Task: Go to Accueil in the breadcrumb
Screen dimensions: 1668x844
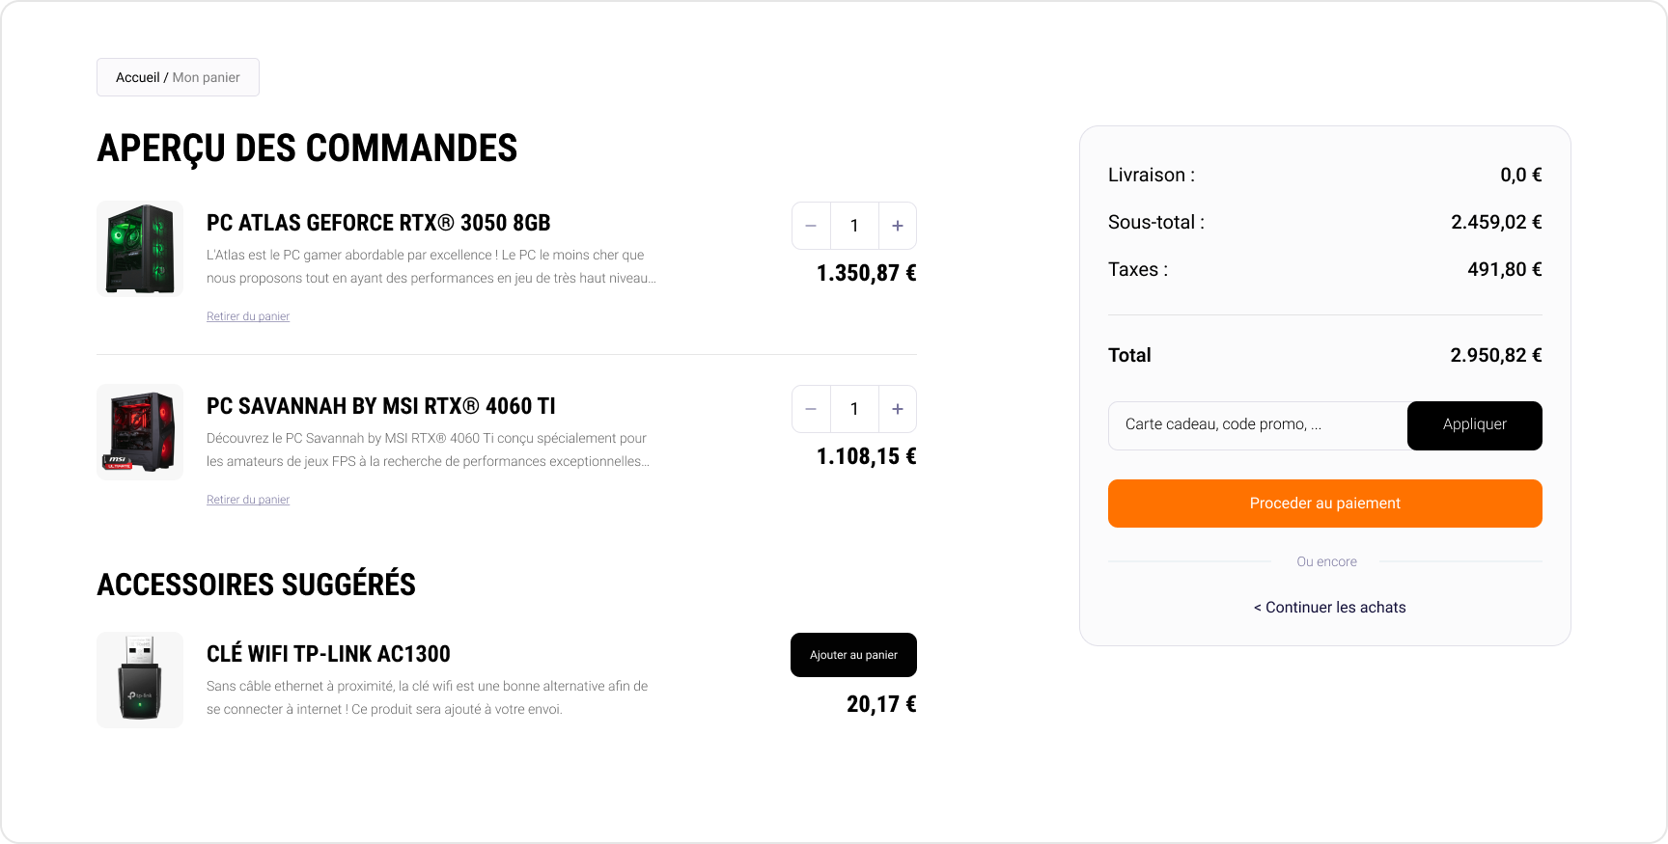Action: point(137,77)
